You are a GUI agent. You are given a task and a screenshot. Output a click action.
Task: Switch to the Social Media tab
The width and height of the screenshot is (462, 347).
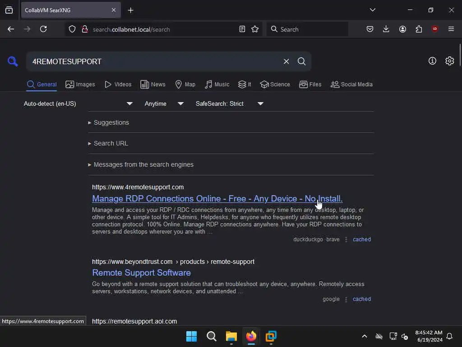pos(351,84)
